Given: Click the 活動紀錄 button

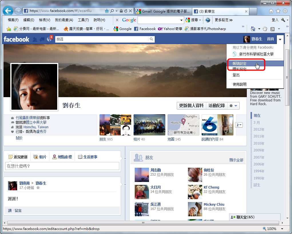Looking at the screenshot, I should click(216, 106).
